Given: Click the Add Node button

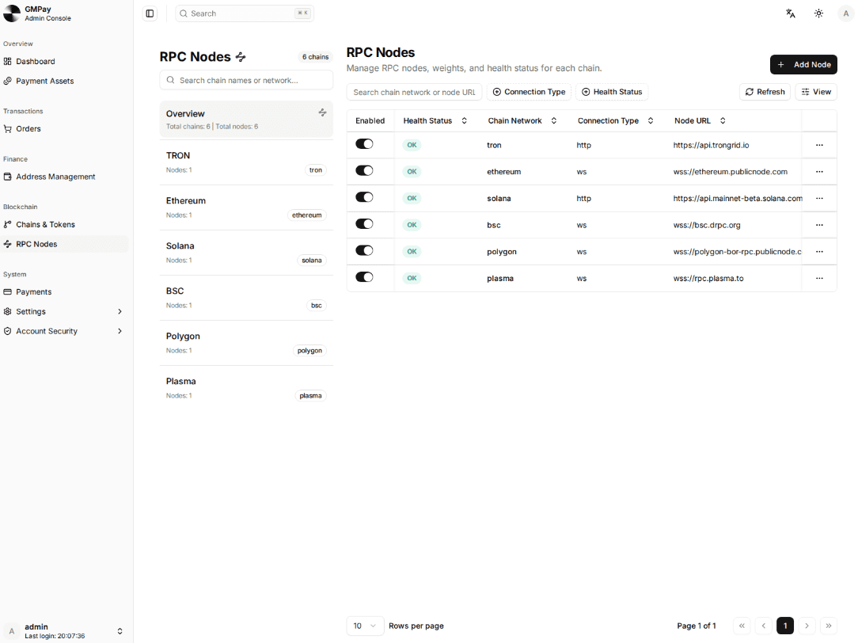Looking at the screenshot, I should [x=803, y=65].
